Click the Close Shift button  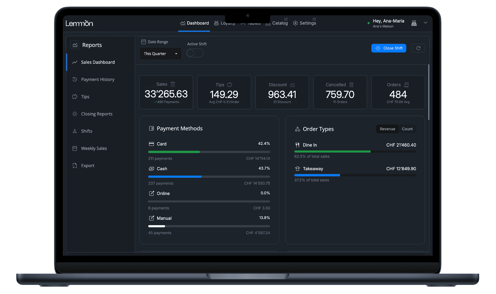click(x=389, y=48)
